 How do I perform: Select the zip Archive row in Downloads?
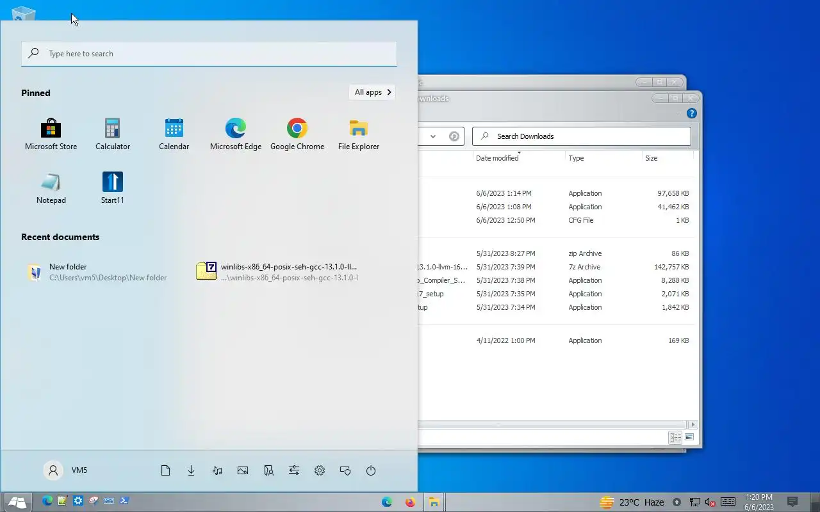pos(556,253)
